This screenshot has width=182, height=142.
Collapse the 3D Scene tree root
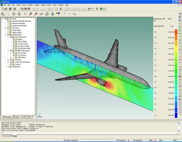pyautogui.click(x=2, y=19)
